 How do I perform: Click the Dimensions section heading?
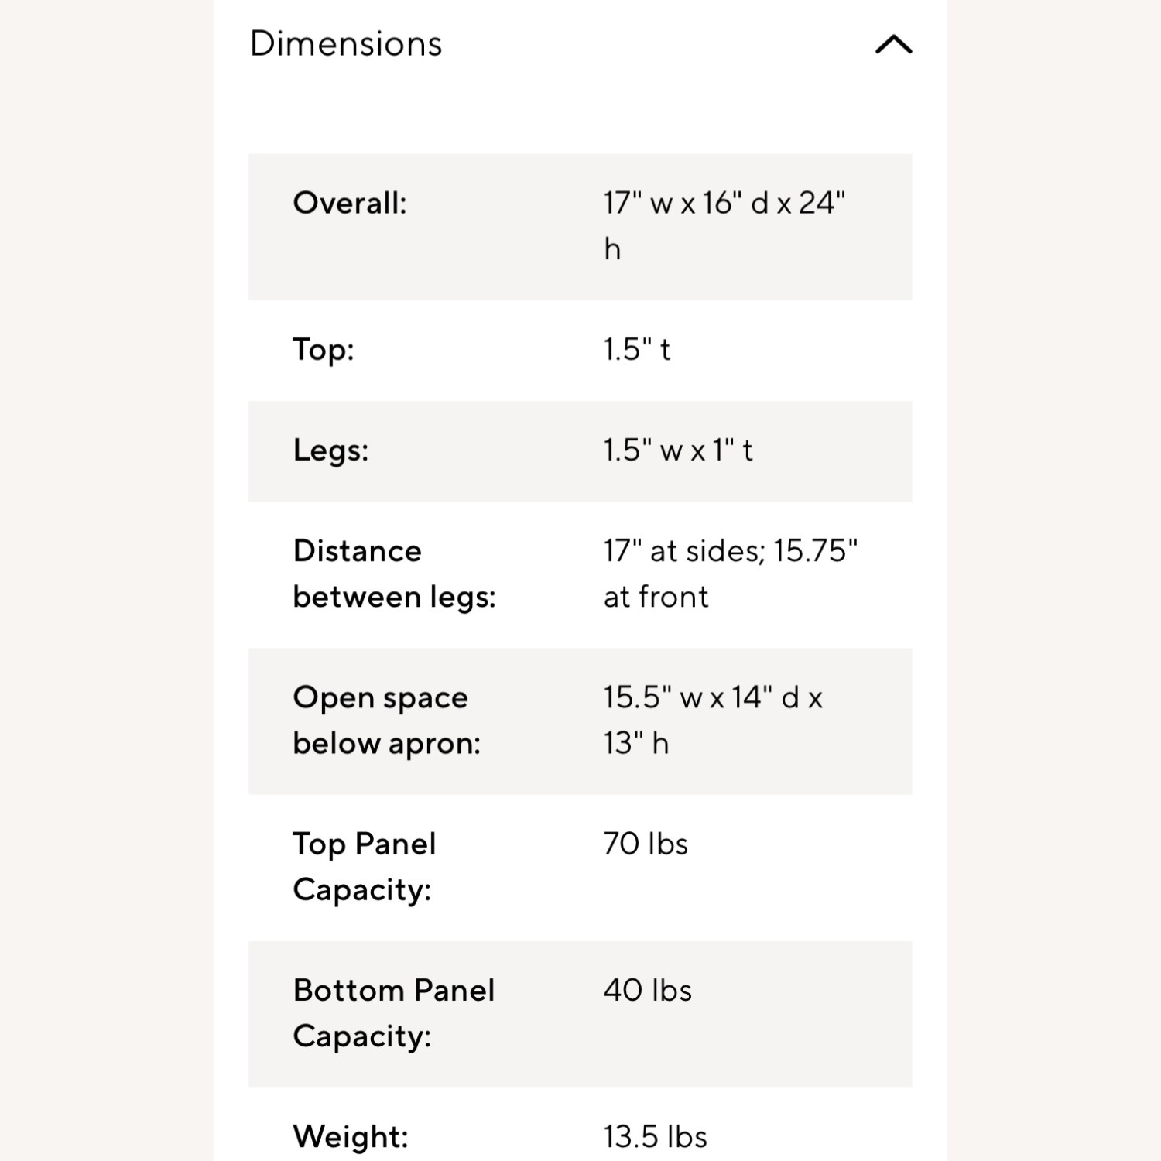(346, 44)
